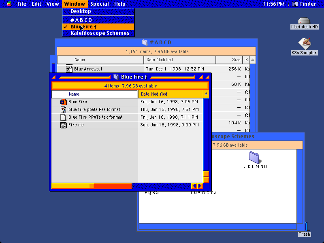Screen dimensions: 324x243
Task: Open the File menu
Action: [22, 4]
